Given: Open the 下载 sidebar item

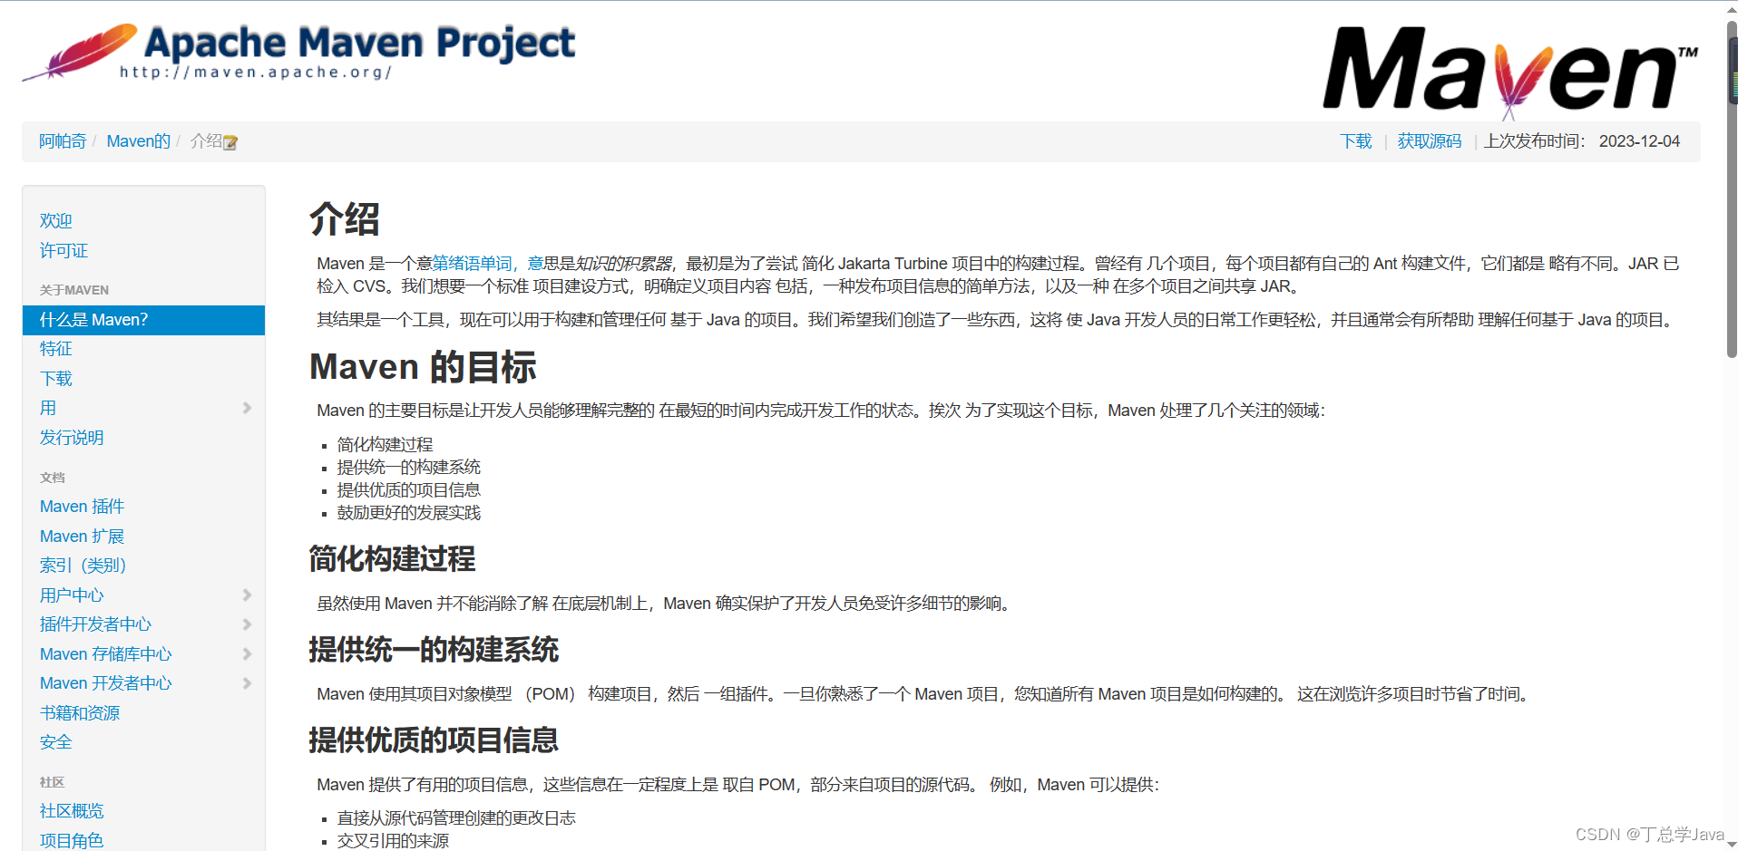Looking at the screenshot, I should click(55, 379).
